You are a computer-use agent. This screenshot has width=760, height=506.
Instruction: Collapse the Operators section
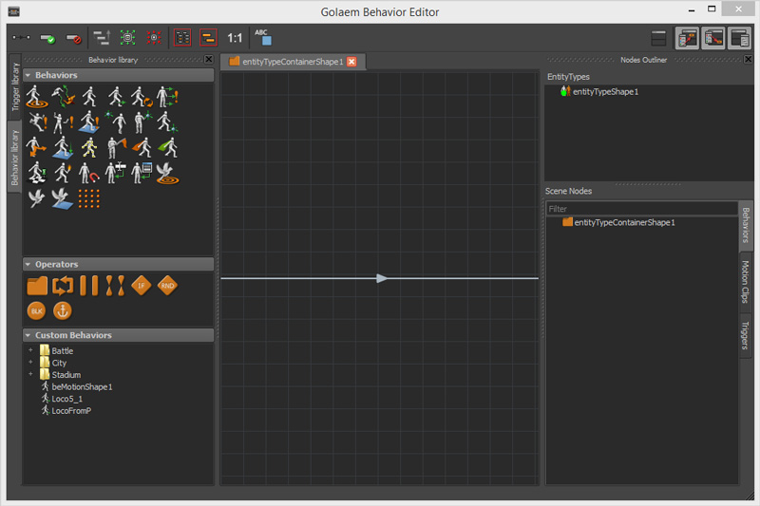point(28,264)
